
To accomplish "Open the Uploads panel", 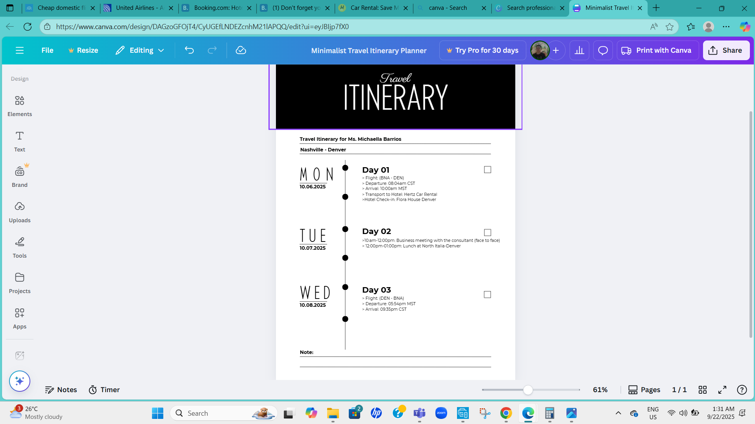I will [x=20, y=212].
